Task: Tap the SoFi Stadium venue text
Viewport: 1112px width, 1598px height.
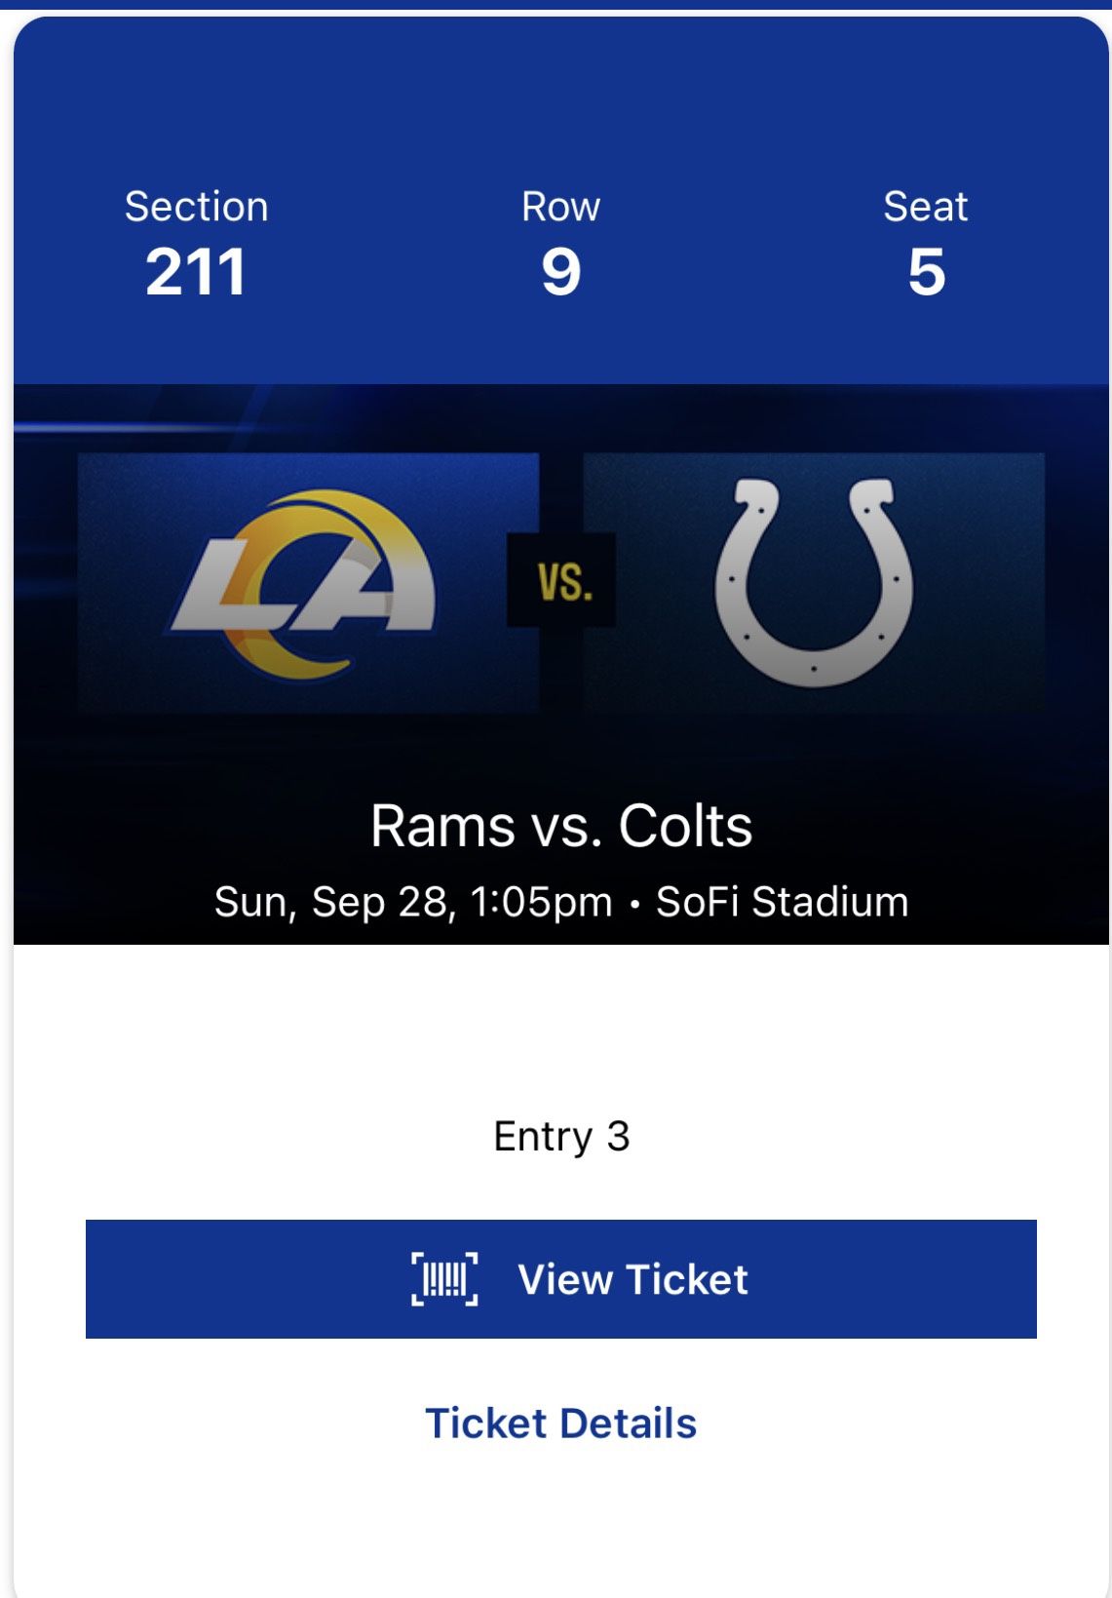Action: point(782,902)
